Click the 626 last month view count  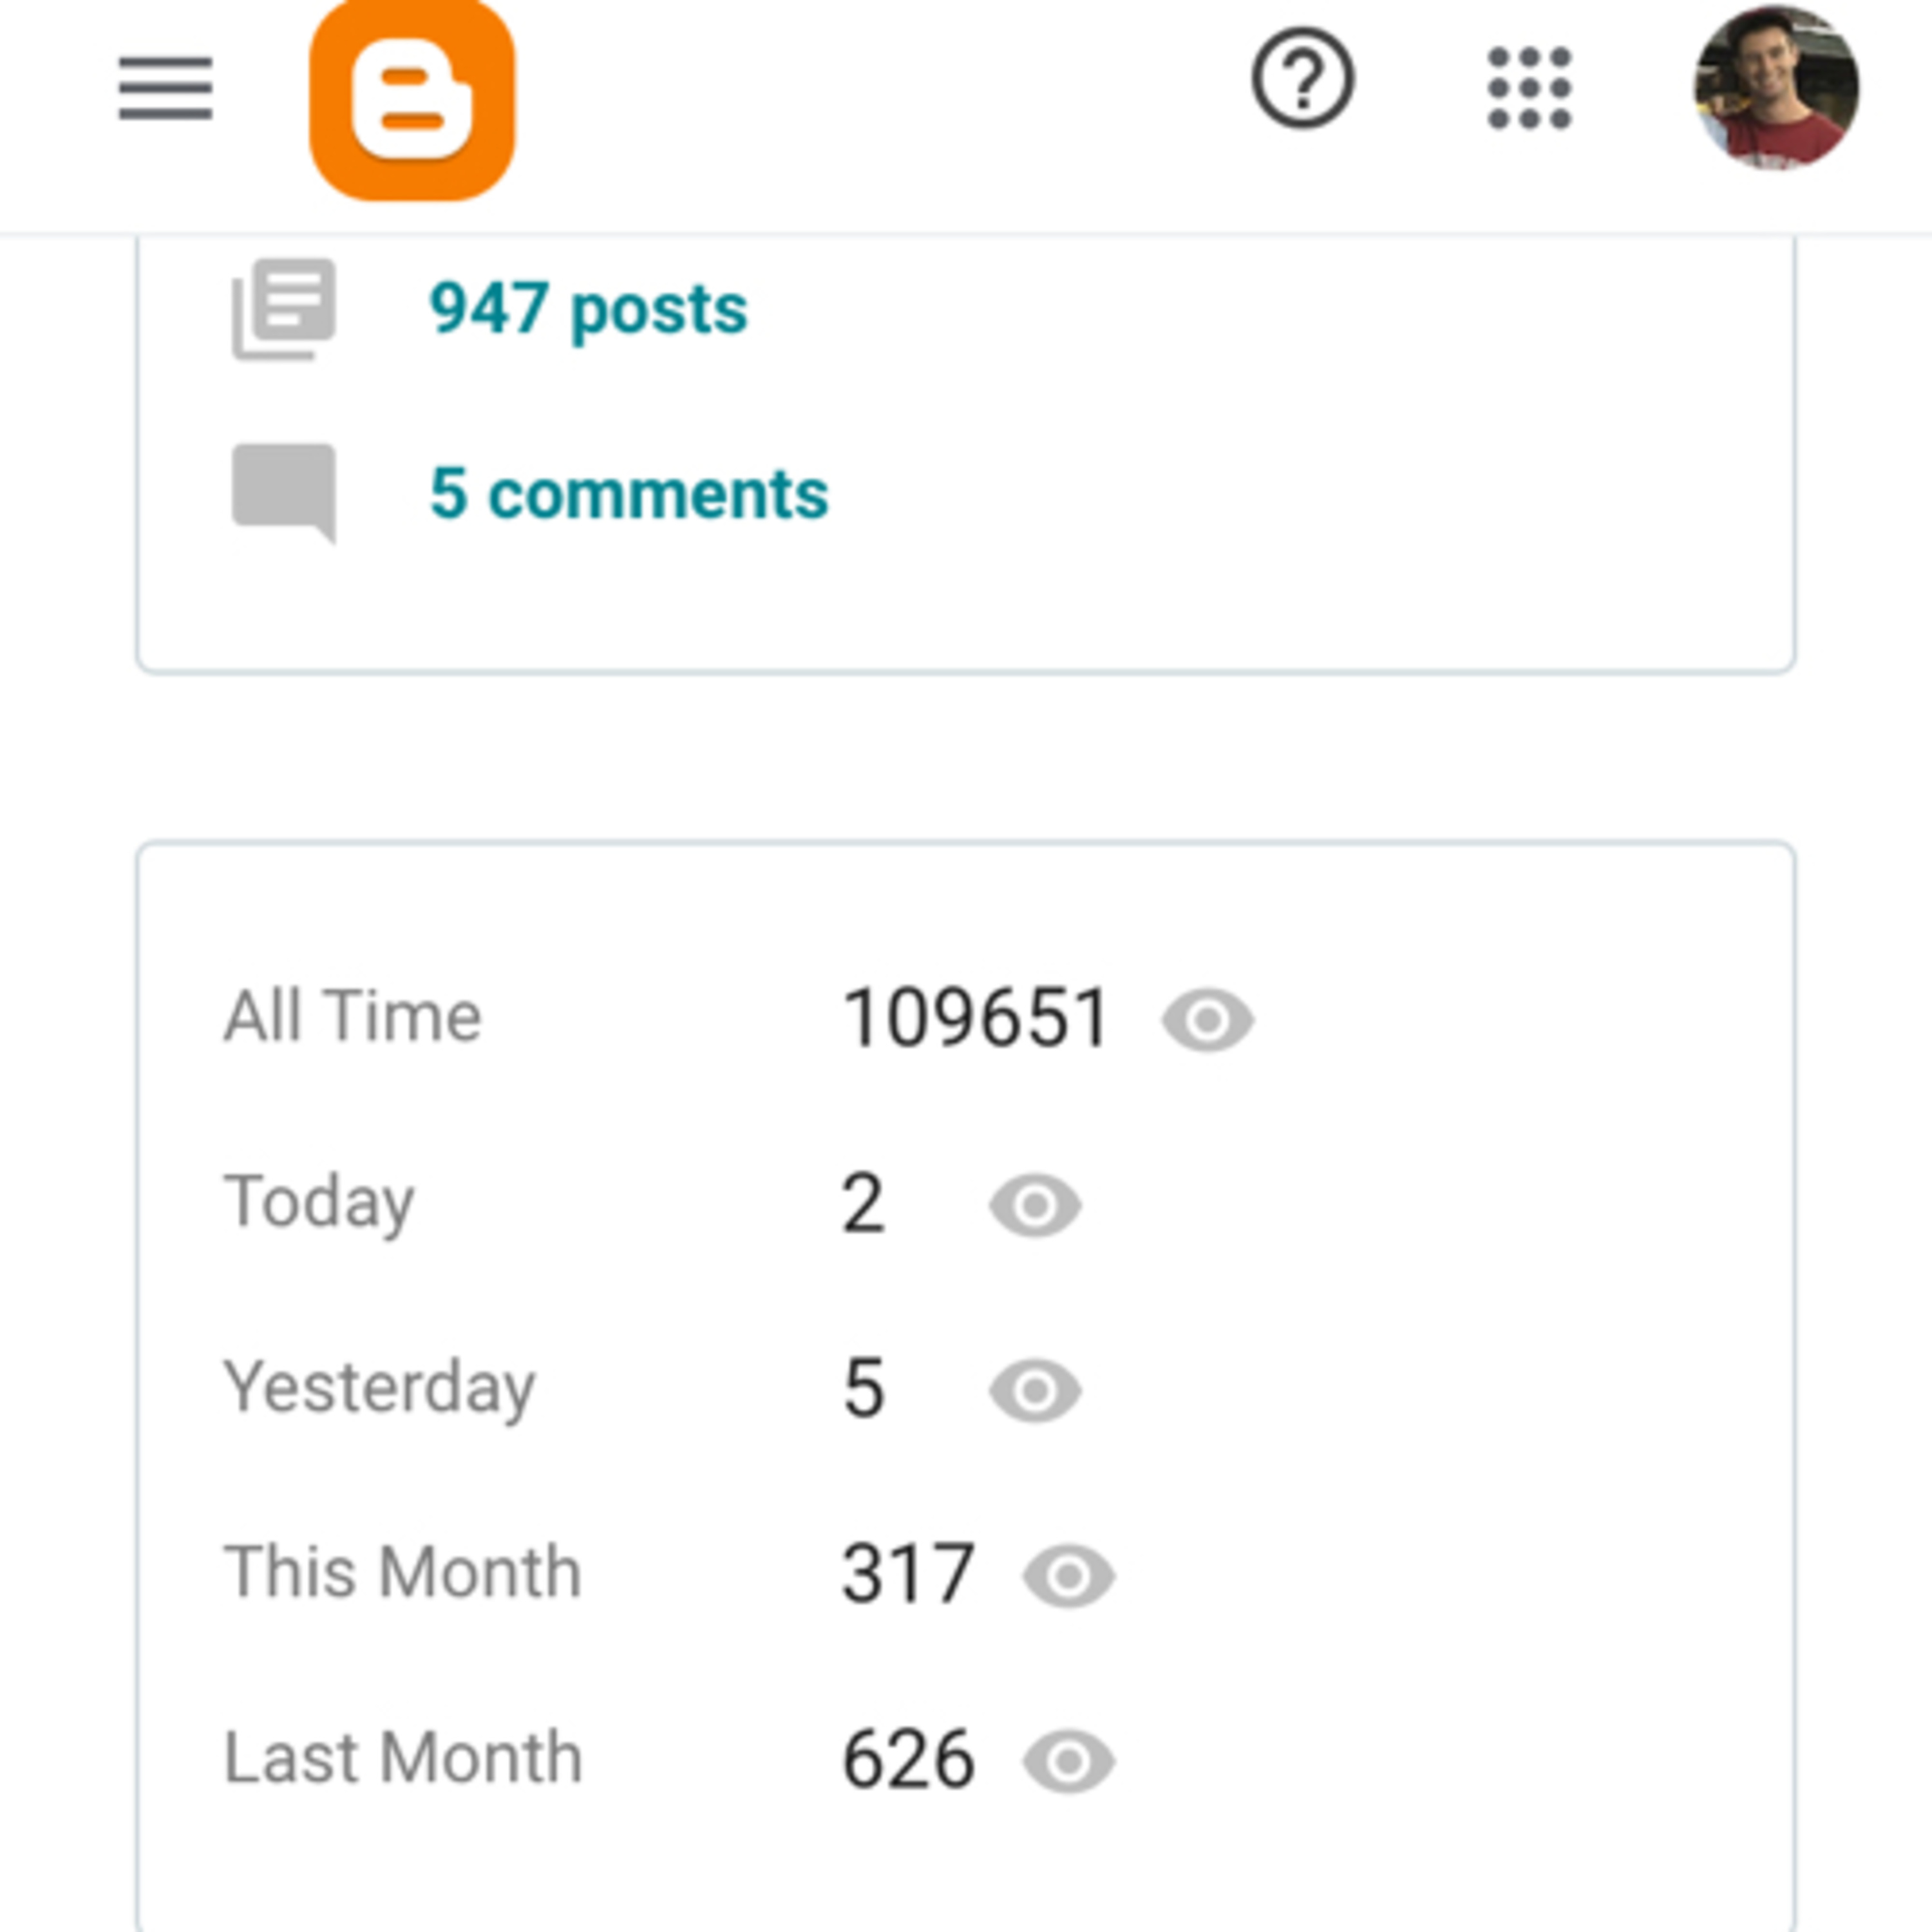908,1760
